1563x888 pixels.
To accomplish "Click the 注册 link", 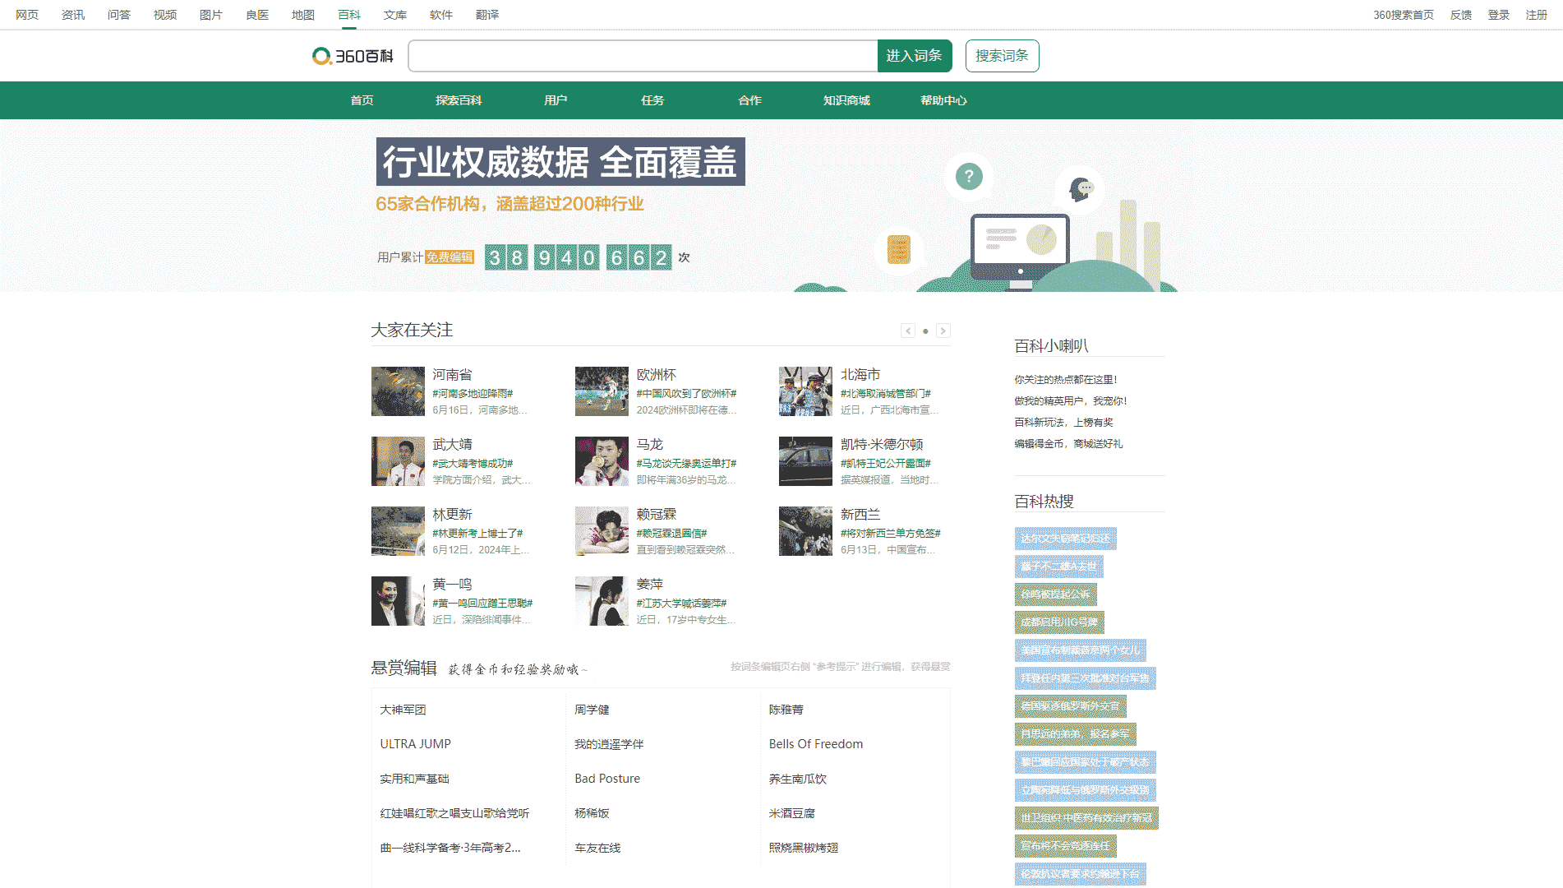I will tap(1537, 15).
